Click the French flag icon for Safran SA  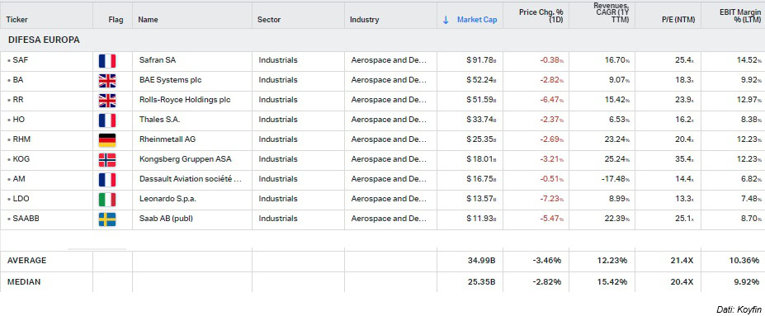point(106,60)
